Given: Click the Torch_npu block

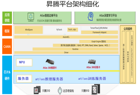Looking at the screenshot, I should click(x=73, y=30).
